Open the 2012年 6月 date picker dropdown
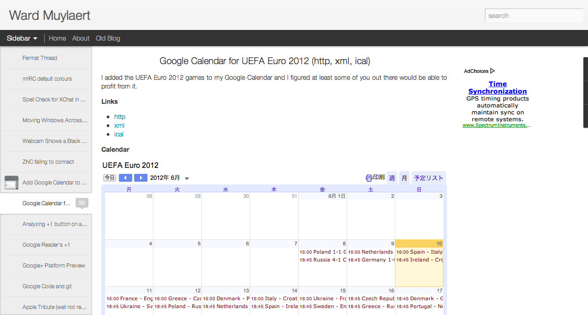Viewport: 588px width, 315px height. pos(187,178)
